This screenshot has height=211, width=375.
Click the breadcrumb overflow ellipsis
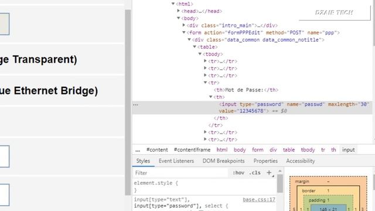[x=138, y=150]
